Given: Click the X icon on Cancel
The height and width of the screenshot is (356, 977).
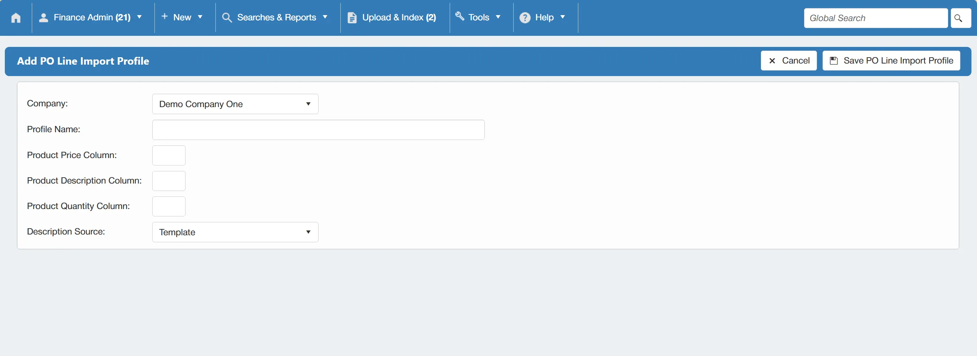Looking at the screenshot, I should (x=772, y=61).
